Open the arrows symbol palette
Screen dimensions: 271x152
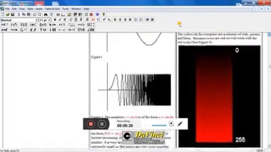point(62,30)
